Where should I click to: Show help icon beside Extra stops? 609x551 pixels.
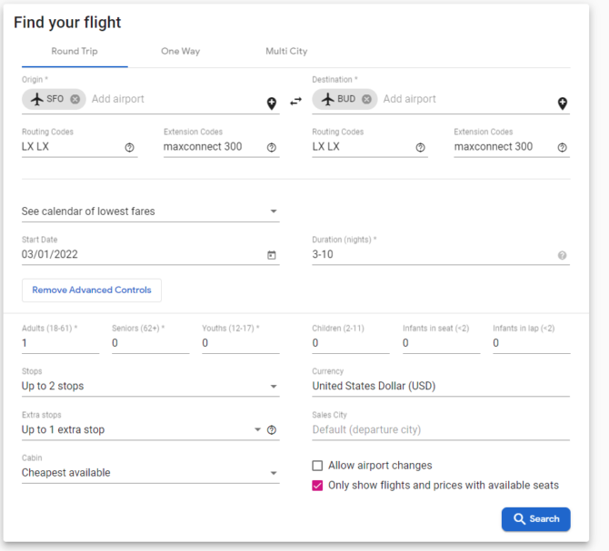tap(272, 429)
